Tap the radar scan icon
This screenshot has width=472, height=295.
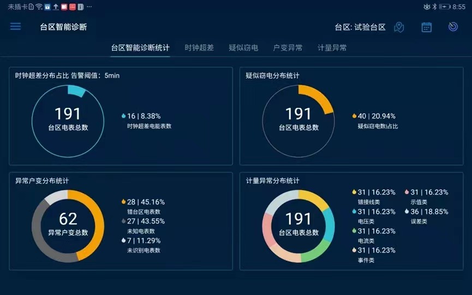pyautogui.click(x=453, y=27)
